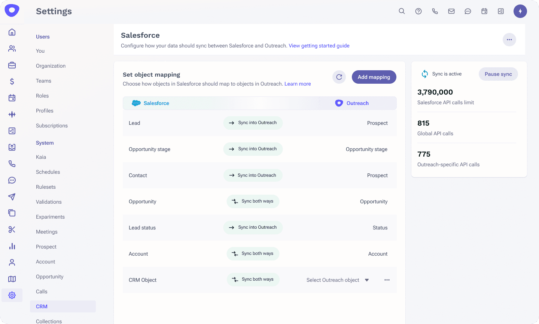Open the calendar icon in header
The height and width of the screenshot is (324, 539).
pyautogui.click(x=484, y=11)
